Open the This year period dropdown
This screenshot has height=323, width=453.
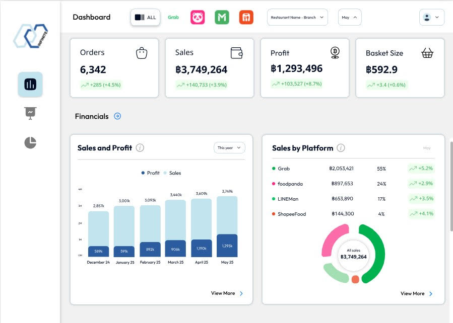tap(229, 148)
